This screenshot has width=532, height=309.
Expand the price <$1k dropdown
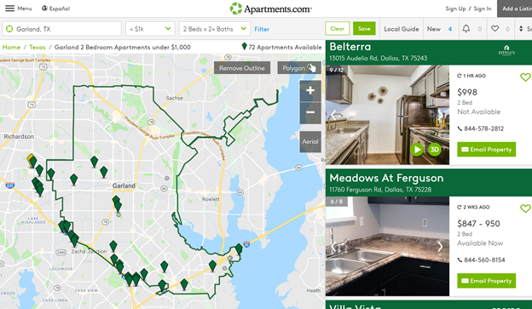coord(150,29)
